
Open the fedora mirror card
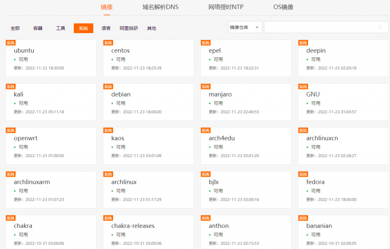tap(344, 190)
